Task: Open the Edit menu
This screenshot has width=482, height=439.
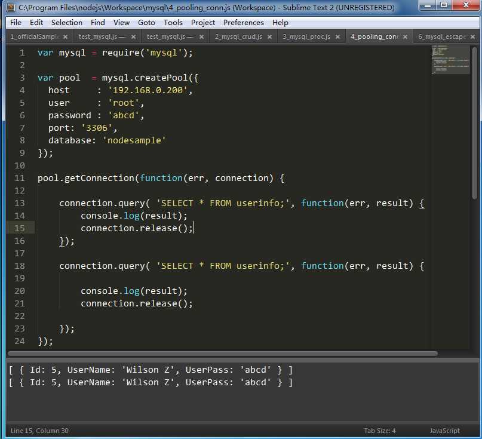Action: 36,23
